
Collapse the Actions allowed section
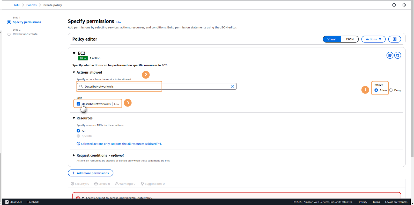click(x=74, y=72)
